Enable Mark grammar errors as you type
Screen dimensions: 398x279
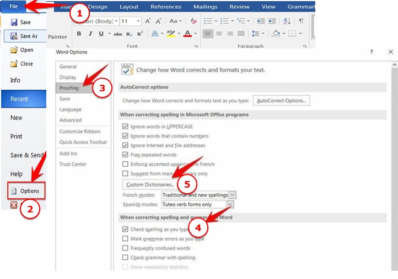[125, 238]
